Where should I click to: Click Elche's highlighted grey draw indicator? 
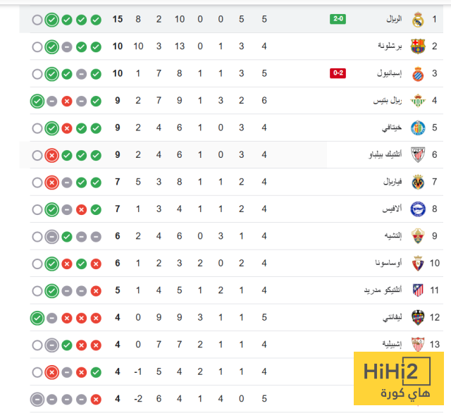pyautogui.click(x=51, y=237)
